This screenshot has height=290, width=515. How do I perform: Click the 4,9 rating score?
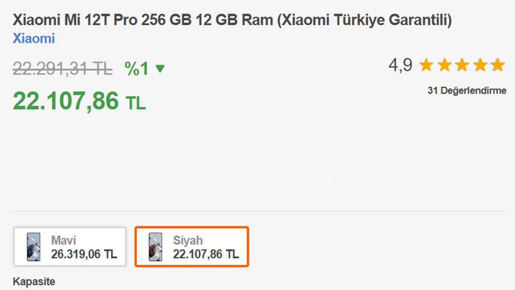point(400,65)
